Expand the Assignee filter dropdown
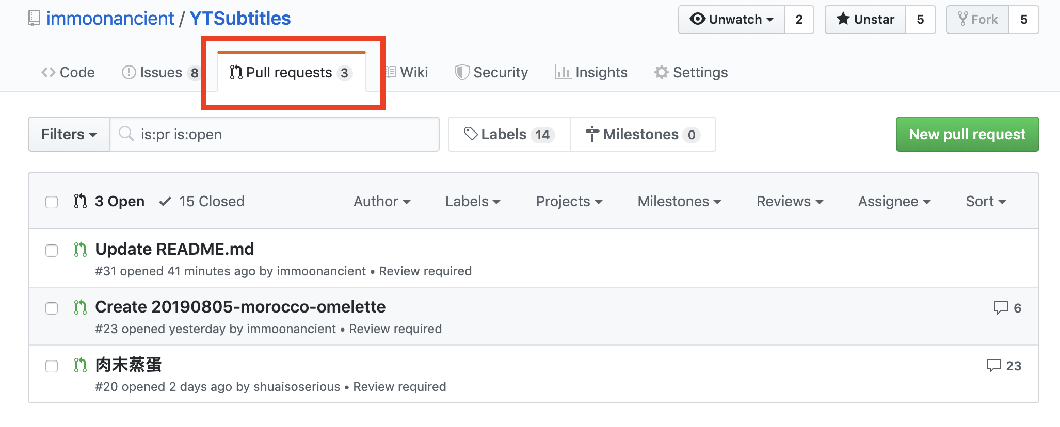 894,201
